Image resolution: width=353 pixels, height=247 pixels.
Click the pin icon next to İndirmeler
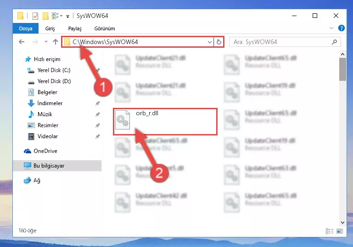97,103
